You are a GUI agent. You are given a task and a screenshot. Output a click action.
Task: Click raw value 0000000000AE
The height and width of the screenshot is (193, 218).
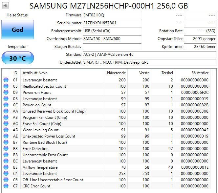[x=195, y=130]
